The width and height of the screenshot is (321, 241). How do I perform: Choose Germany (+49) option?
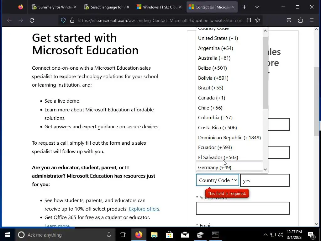coord(229,167)
